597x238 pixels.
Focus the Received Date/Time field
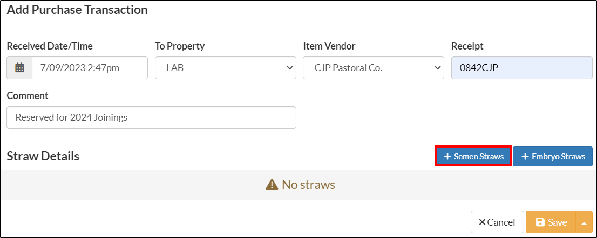90,68
